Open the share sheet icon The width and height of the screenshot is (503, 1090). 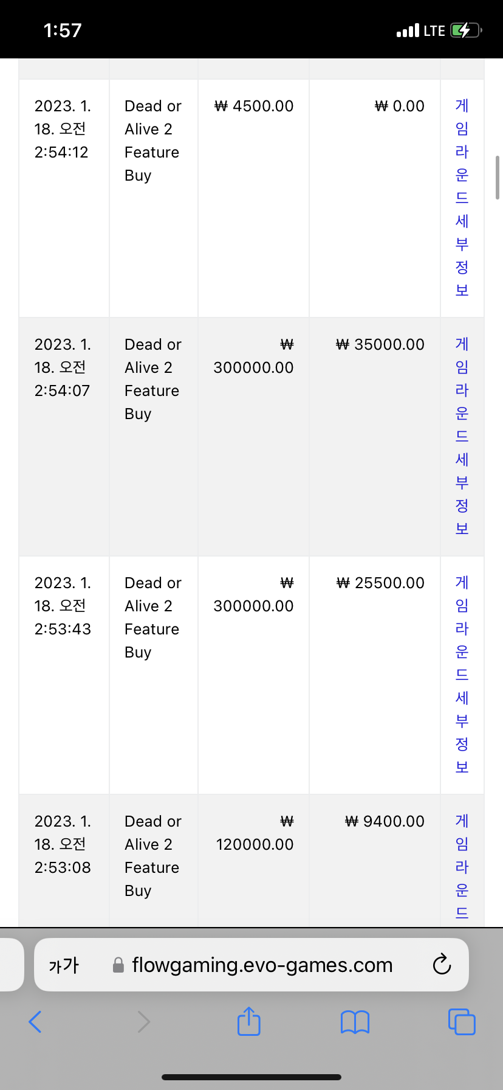point(249,1021)
